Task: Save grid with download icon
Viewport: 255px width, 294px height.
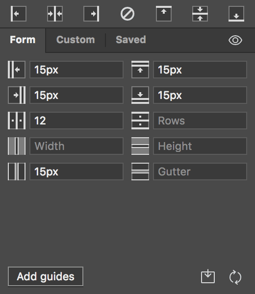Action: pyautogui.click(x=208, y=276)
